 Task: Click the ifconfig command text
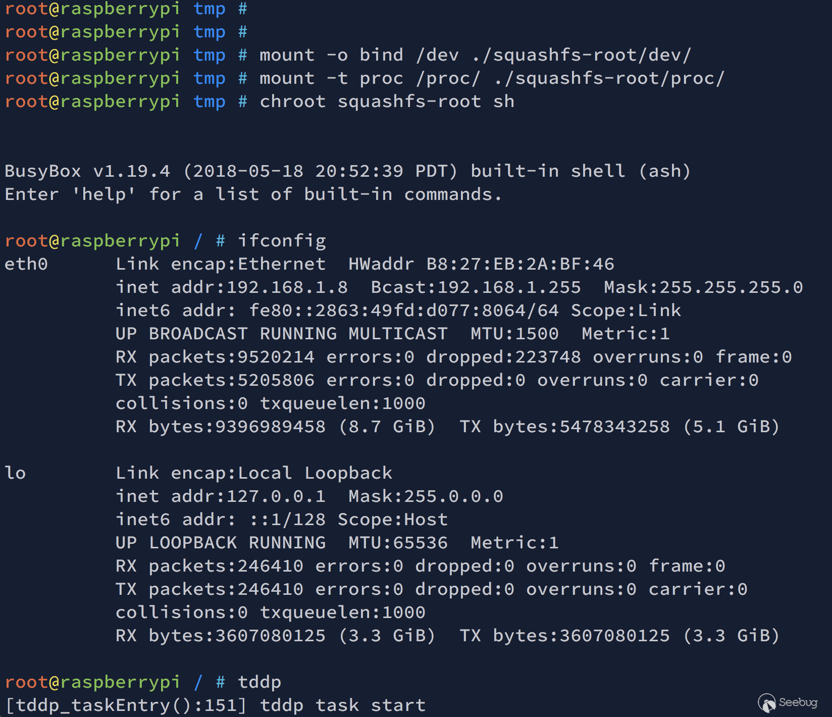282,241
